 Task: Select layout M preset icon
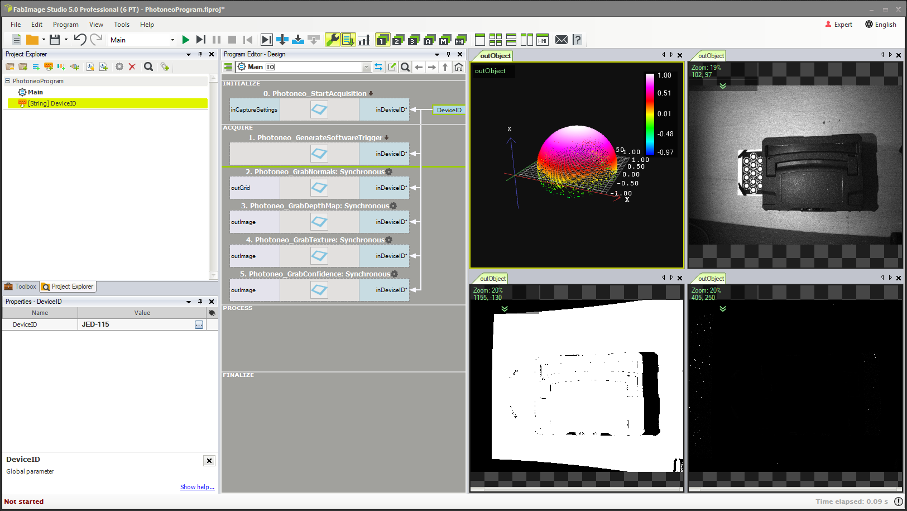point(445,40)
